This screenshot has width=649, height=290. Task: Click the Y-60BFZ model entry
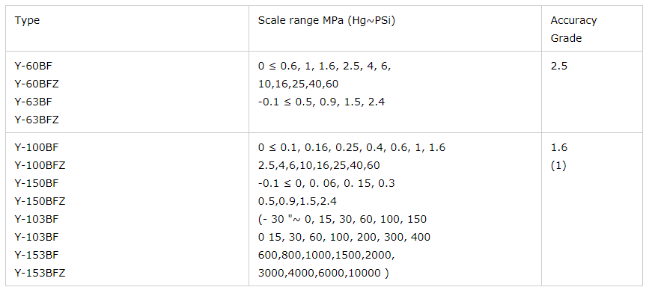(37, 84)
